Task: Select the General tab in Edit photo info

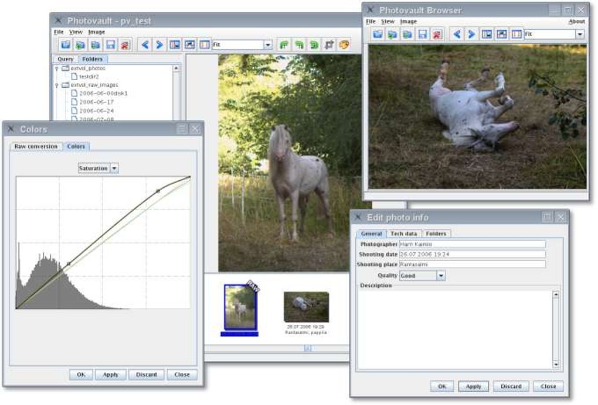Action: [x=372, y=234]
